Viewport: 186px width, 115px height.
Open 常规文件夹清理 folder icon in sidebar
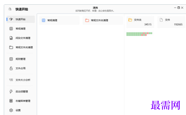point(11,47)
